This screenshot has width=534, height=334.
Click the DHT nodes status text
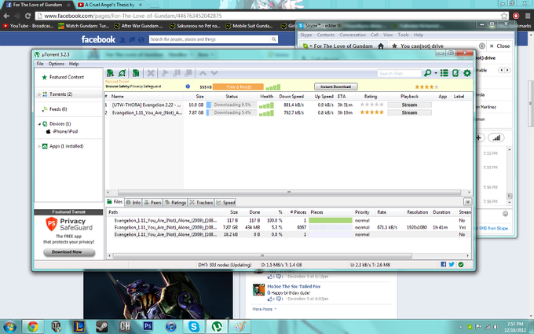pyautogui.click(x=225, y=265)
